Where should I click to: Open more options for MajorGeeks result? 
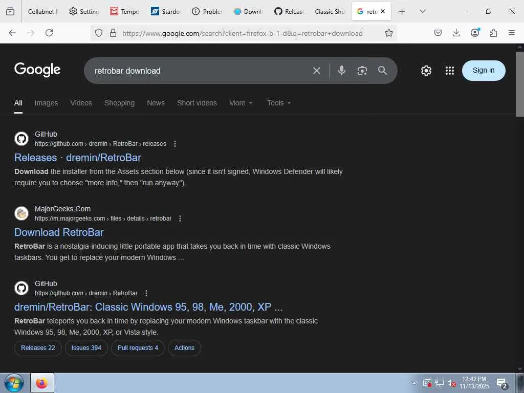(180, 219)
